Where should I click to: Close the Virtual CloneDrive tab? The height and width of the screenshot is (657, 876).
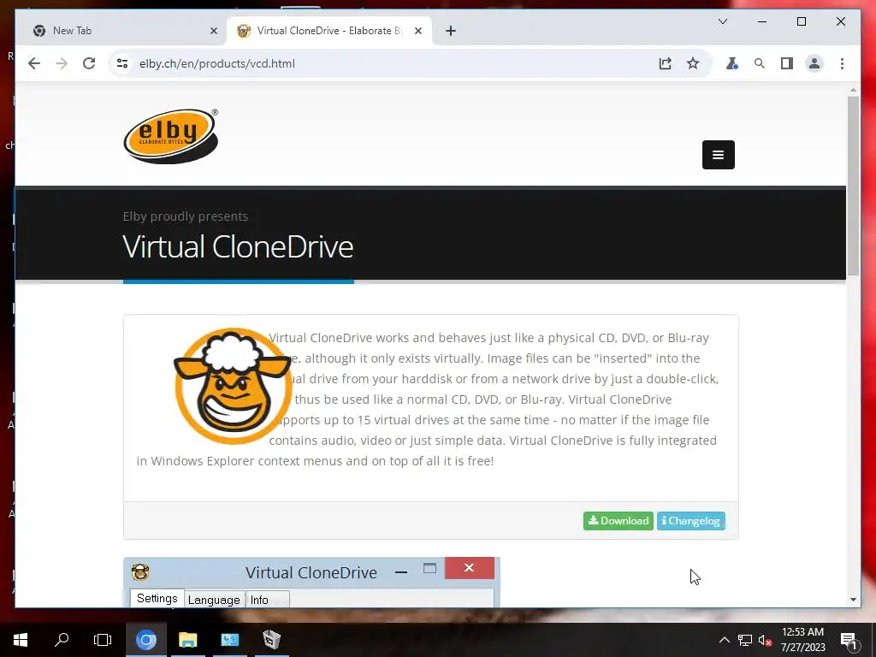coord(417,31)
